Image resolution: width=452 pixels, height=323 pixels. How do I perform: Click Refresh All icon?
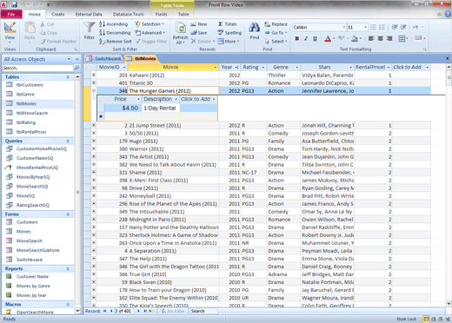[x=181, y=29]
